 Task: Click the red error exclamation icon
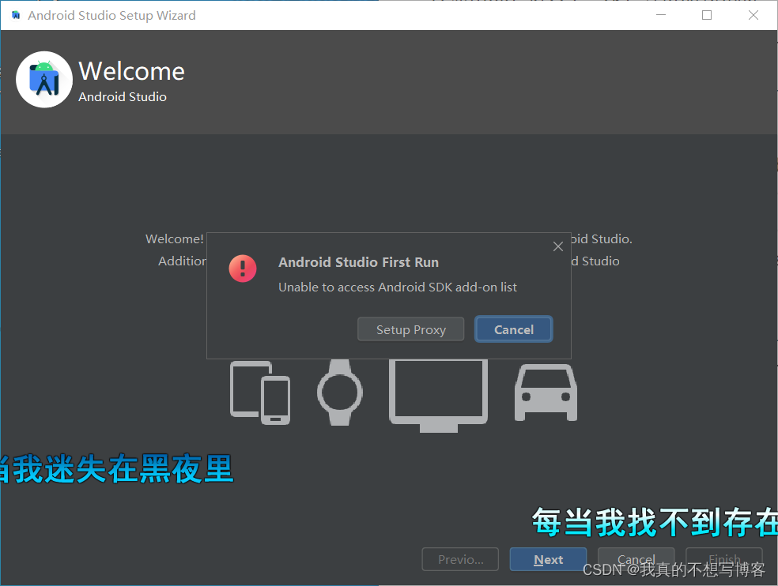[x=243, y=269]
